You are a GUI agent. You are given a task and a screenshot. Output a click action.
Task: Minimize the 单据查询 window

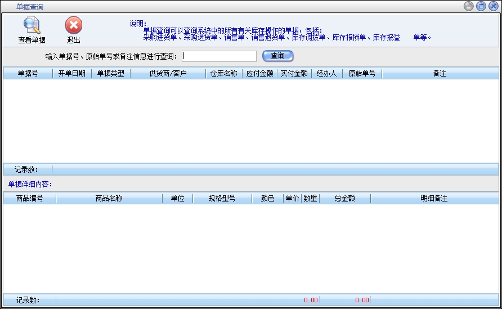[468, 6]
